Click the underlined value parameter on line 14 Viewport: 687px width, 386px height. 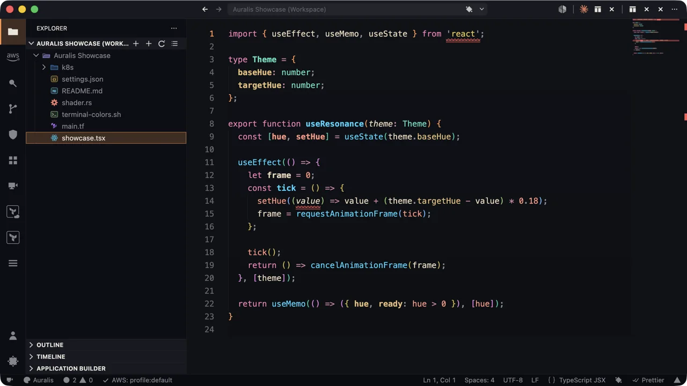tap(308, 201)
